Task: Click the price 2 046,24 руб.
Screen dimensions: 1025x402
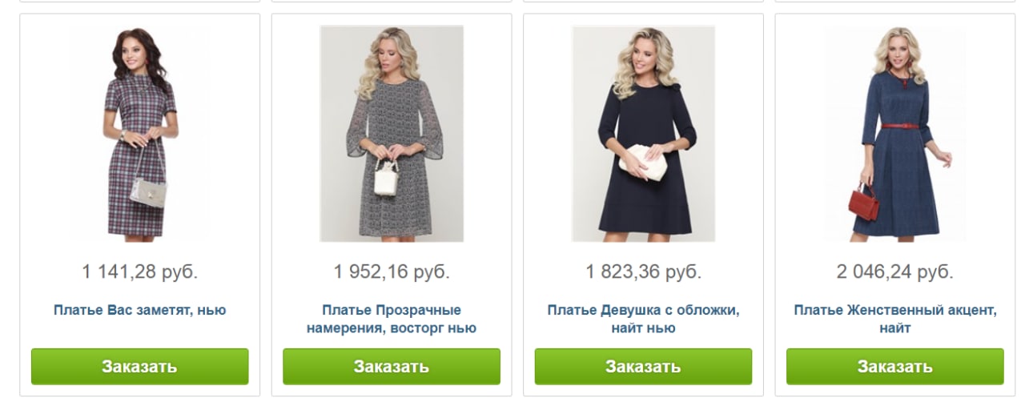Action: (x=895, y=272)
